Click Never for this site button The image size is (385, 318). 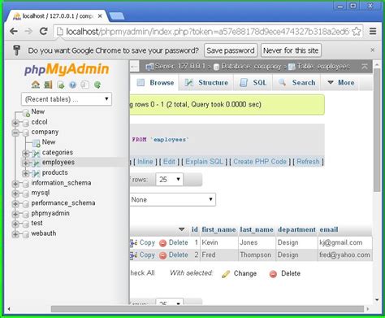[291, 50]
